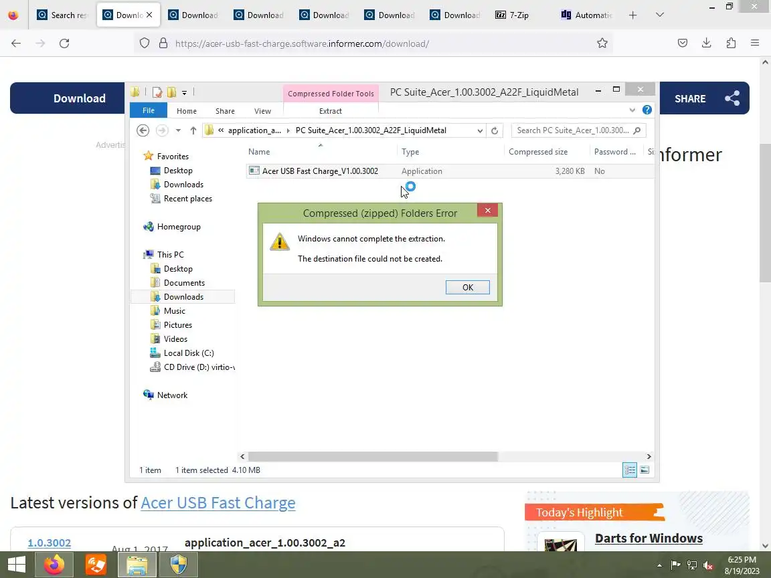Screen dimensions: 771x578
Task: Open Documents under This PC
Action: pyautogui.click(x=184, y=282)
